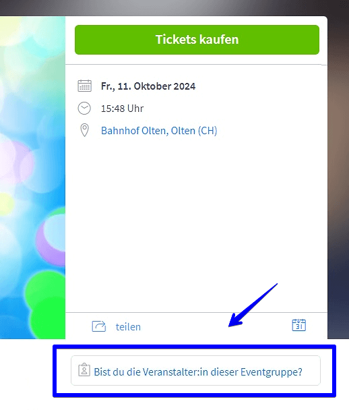The height and width of the screenshot is (416, 349).
Task: Click the organizer badge icon
Action: pyautogui.click(x=84, y=369)
